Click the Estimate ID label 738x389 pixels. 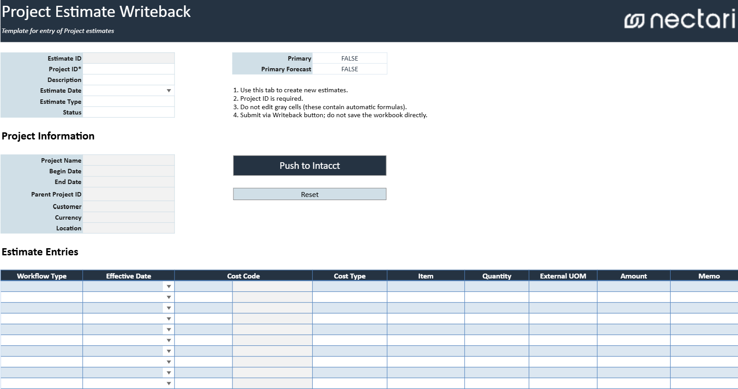[64, 58]
